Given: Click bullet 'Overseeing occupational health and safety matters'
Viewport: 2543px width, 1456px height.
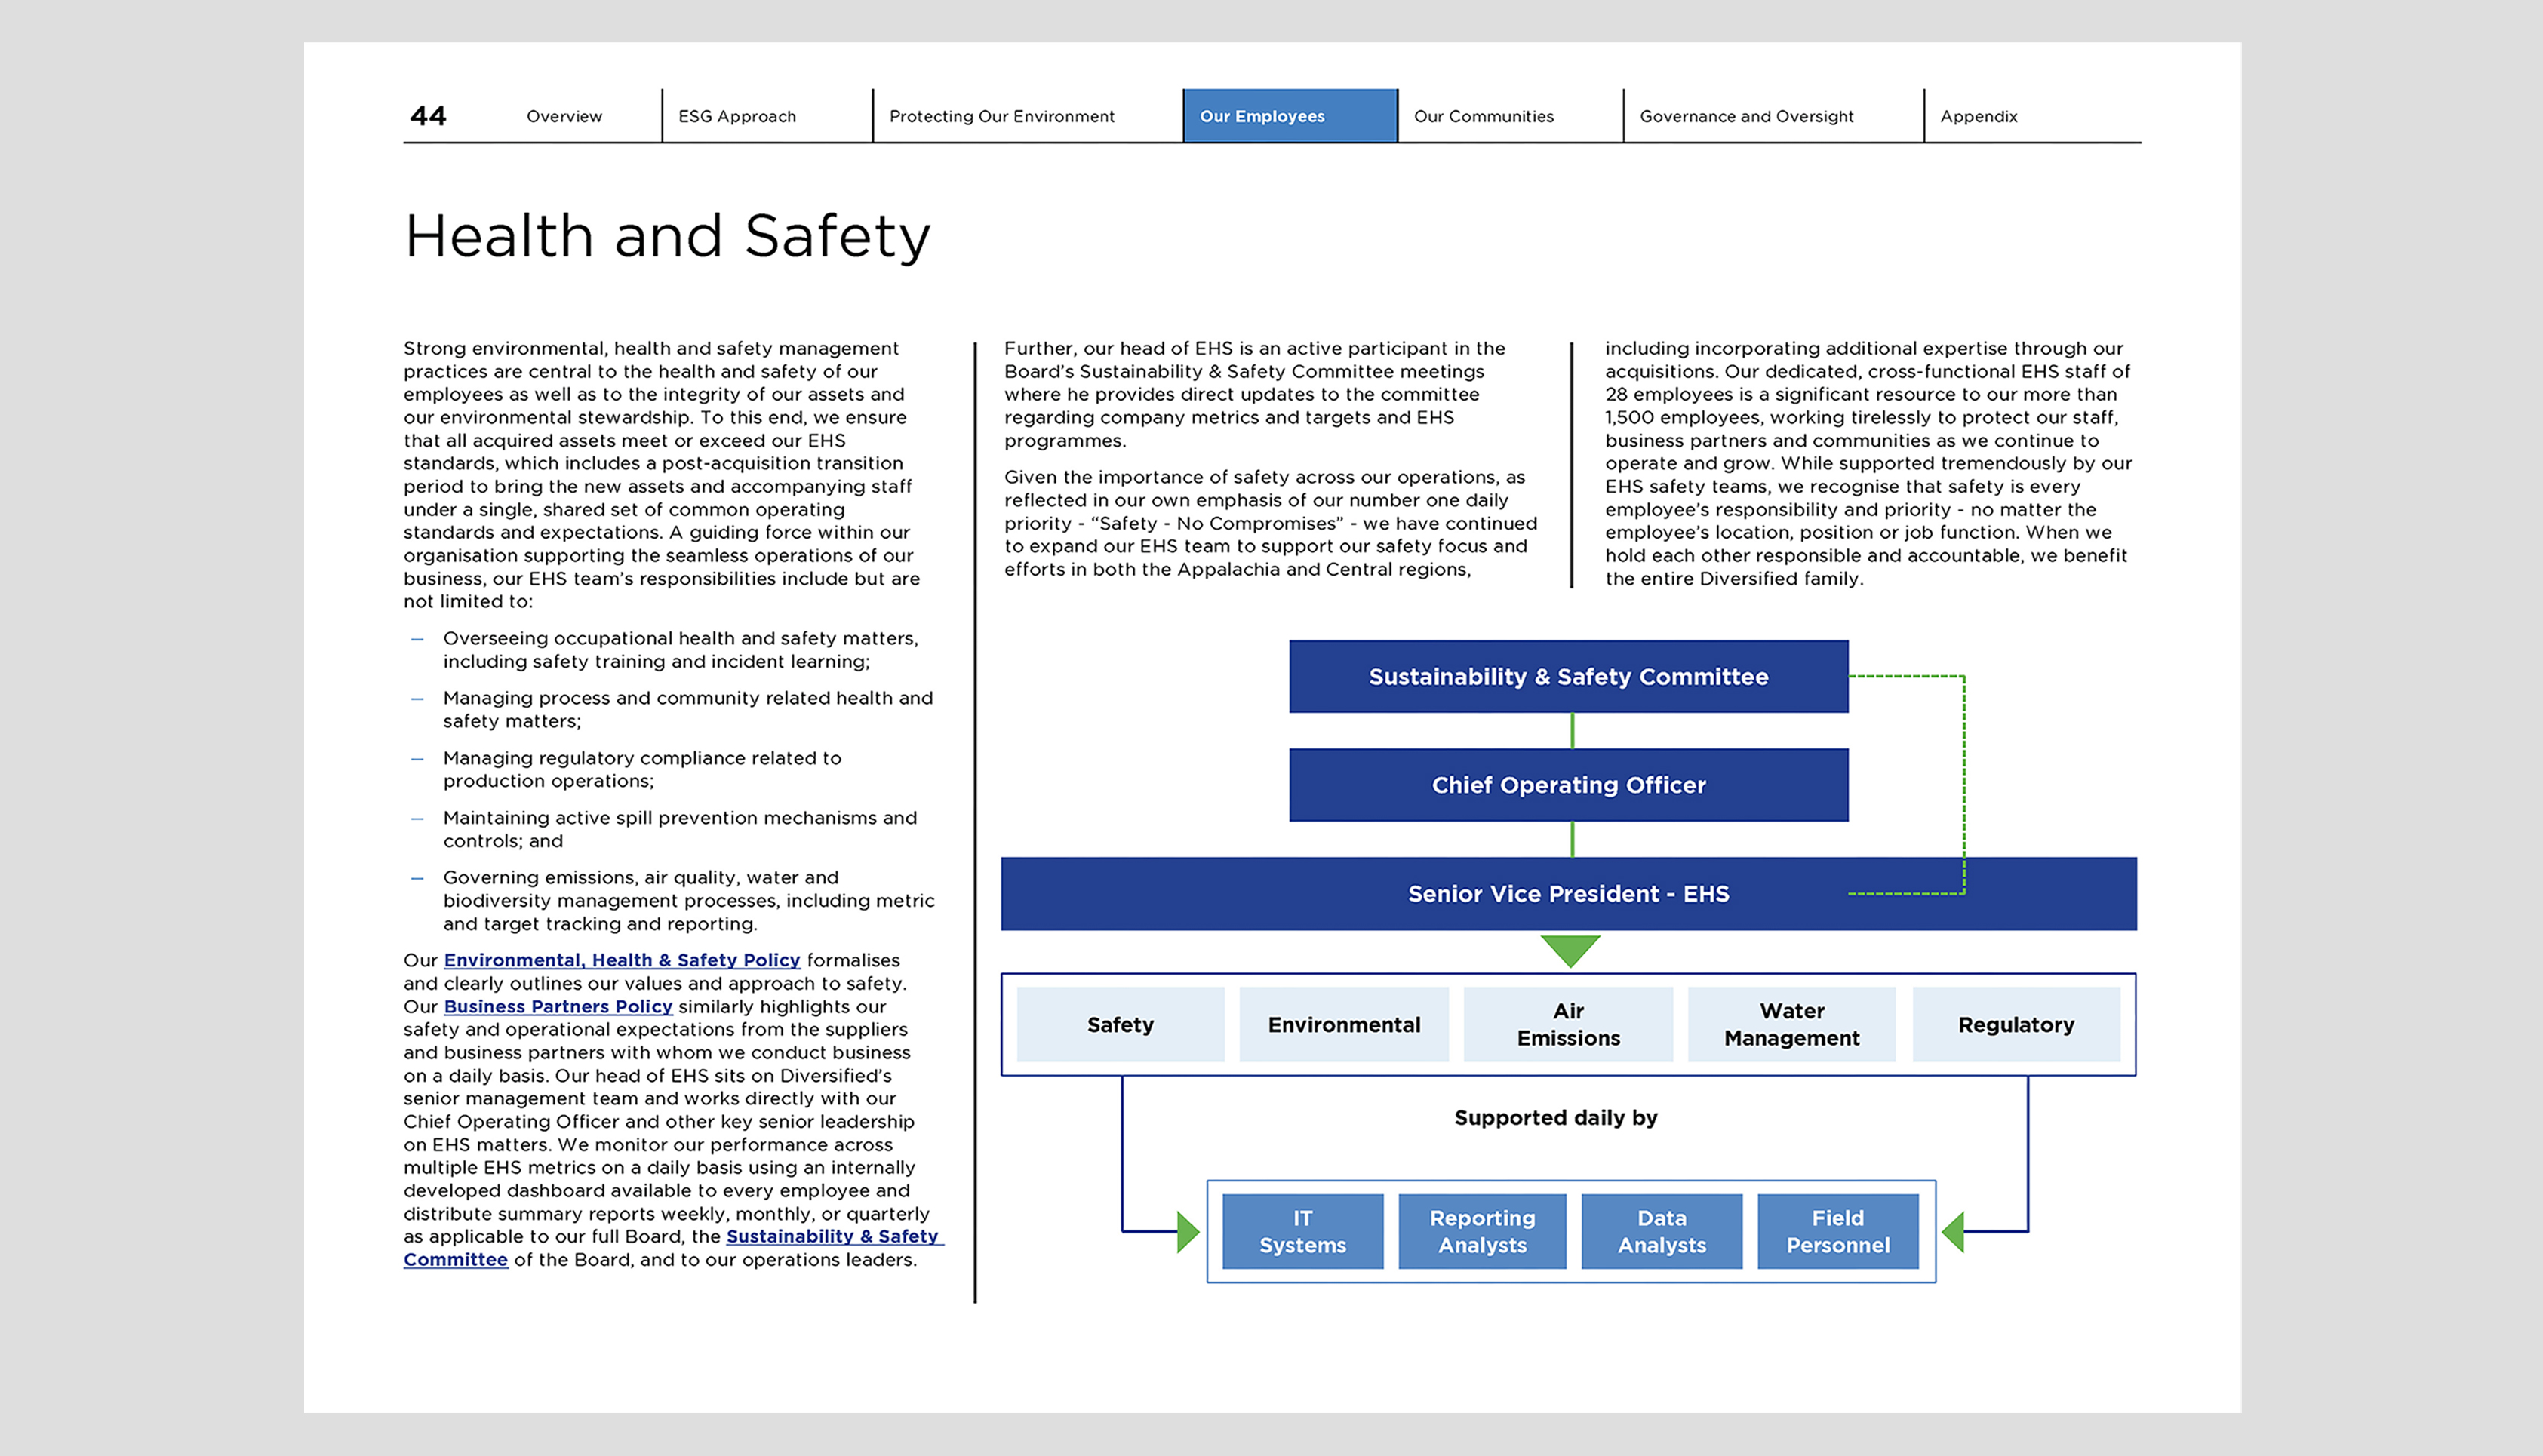Looking at the screenshot, I should click(x=680, y=650).
